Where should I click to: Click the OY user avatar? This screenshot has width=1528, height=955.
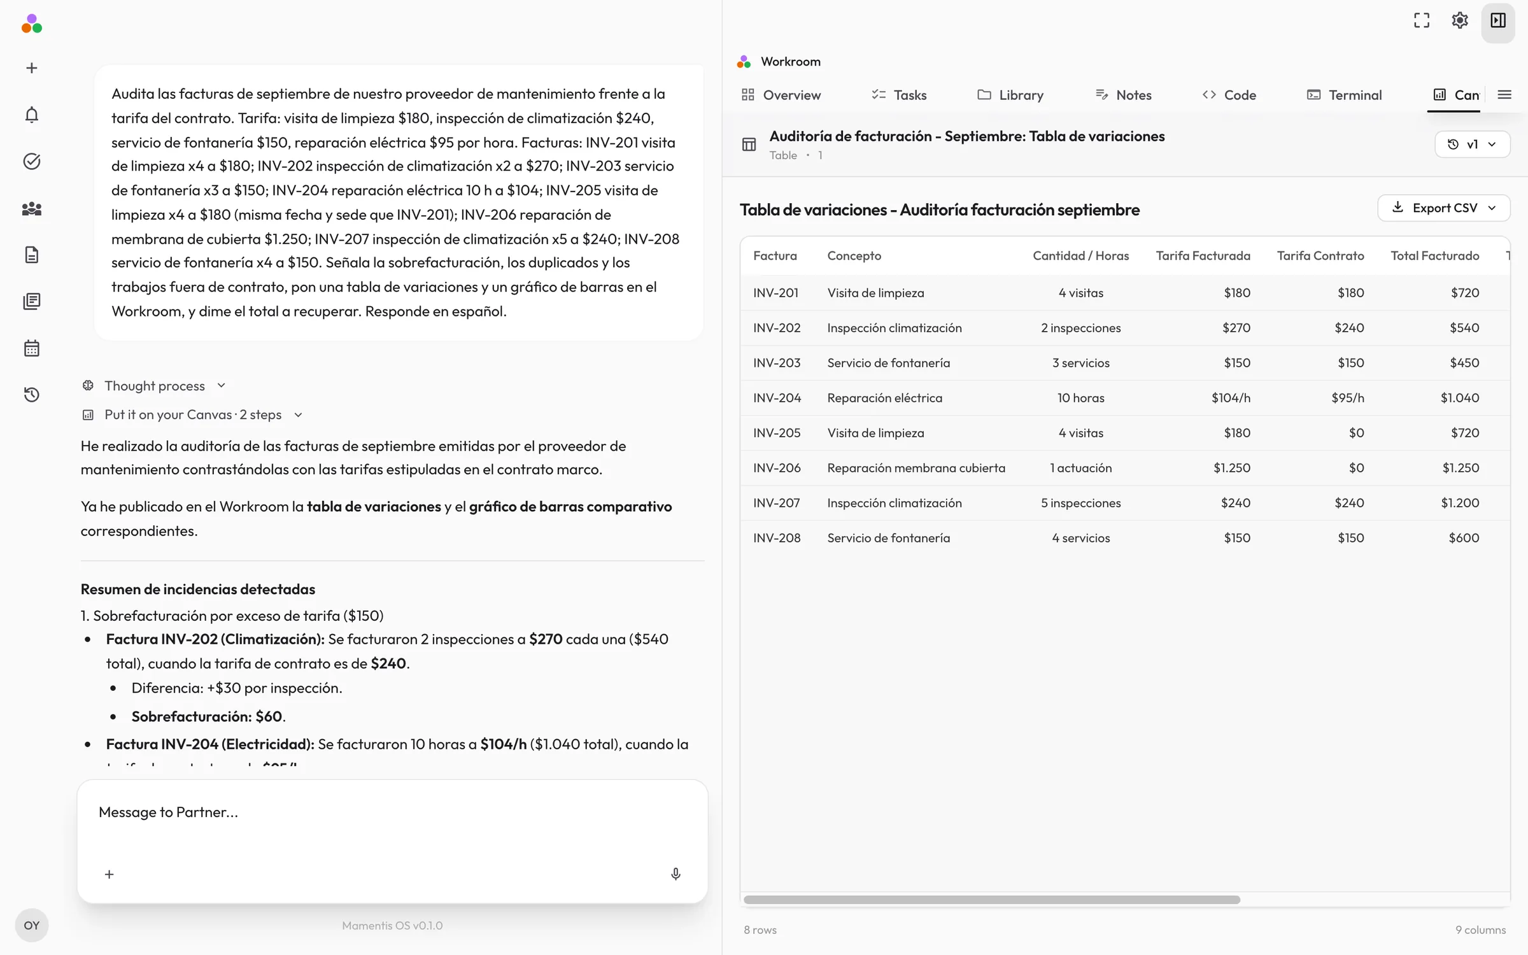[31, 925]
